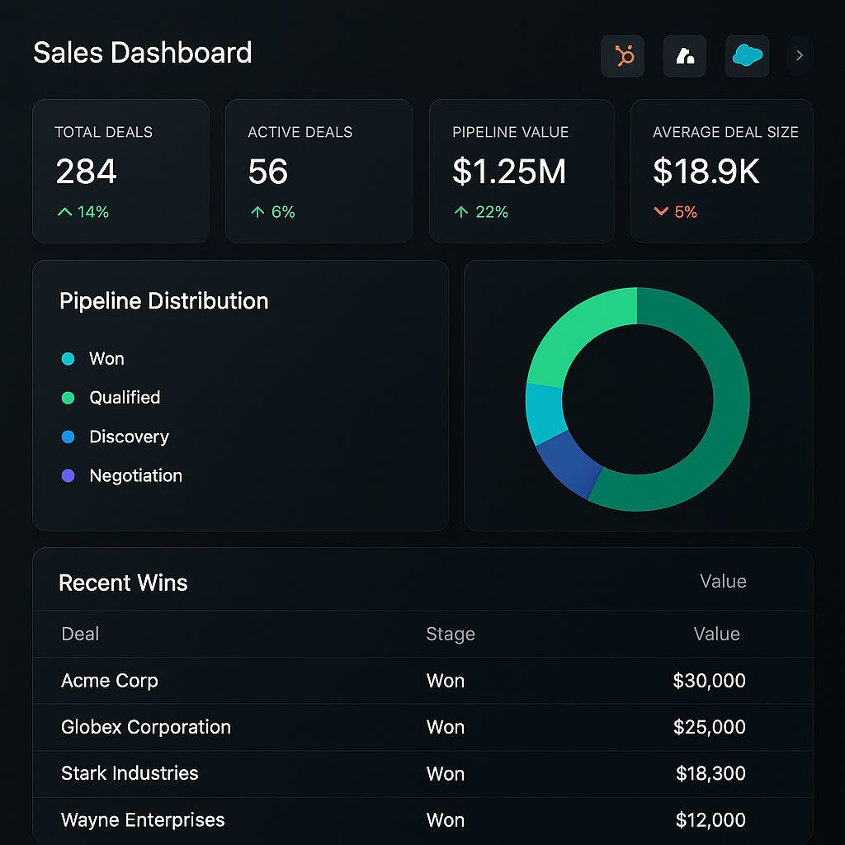
Task: Click the dark blue donut chart segment
Action: point(571,466)
